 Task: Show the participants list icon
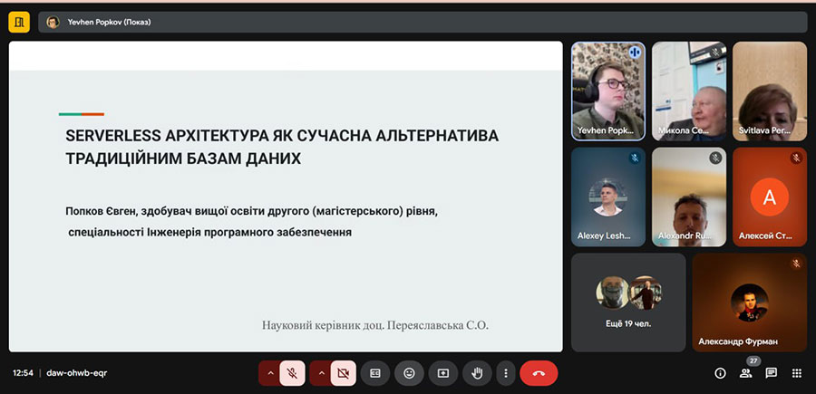coord(746,373)
